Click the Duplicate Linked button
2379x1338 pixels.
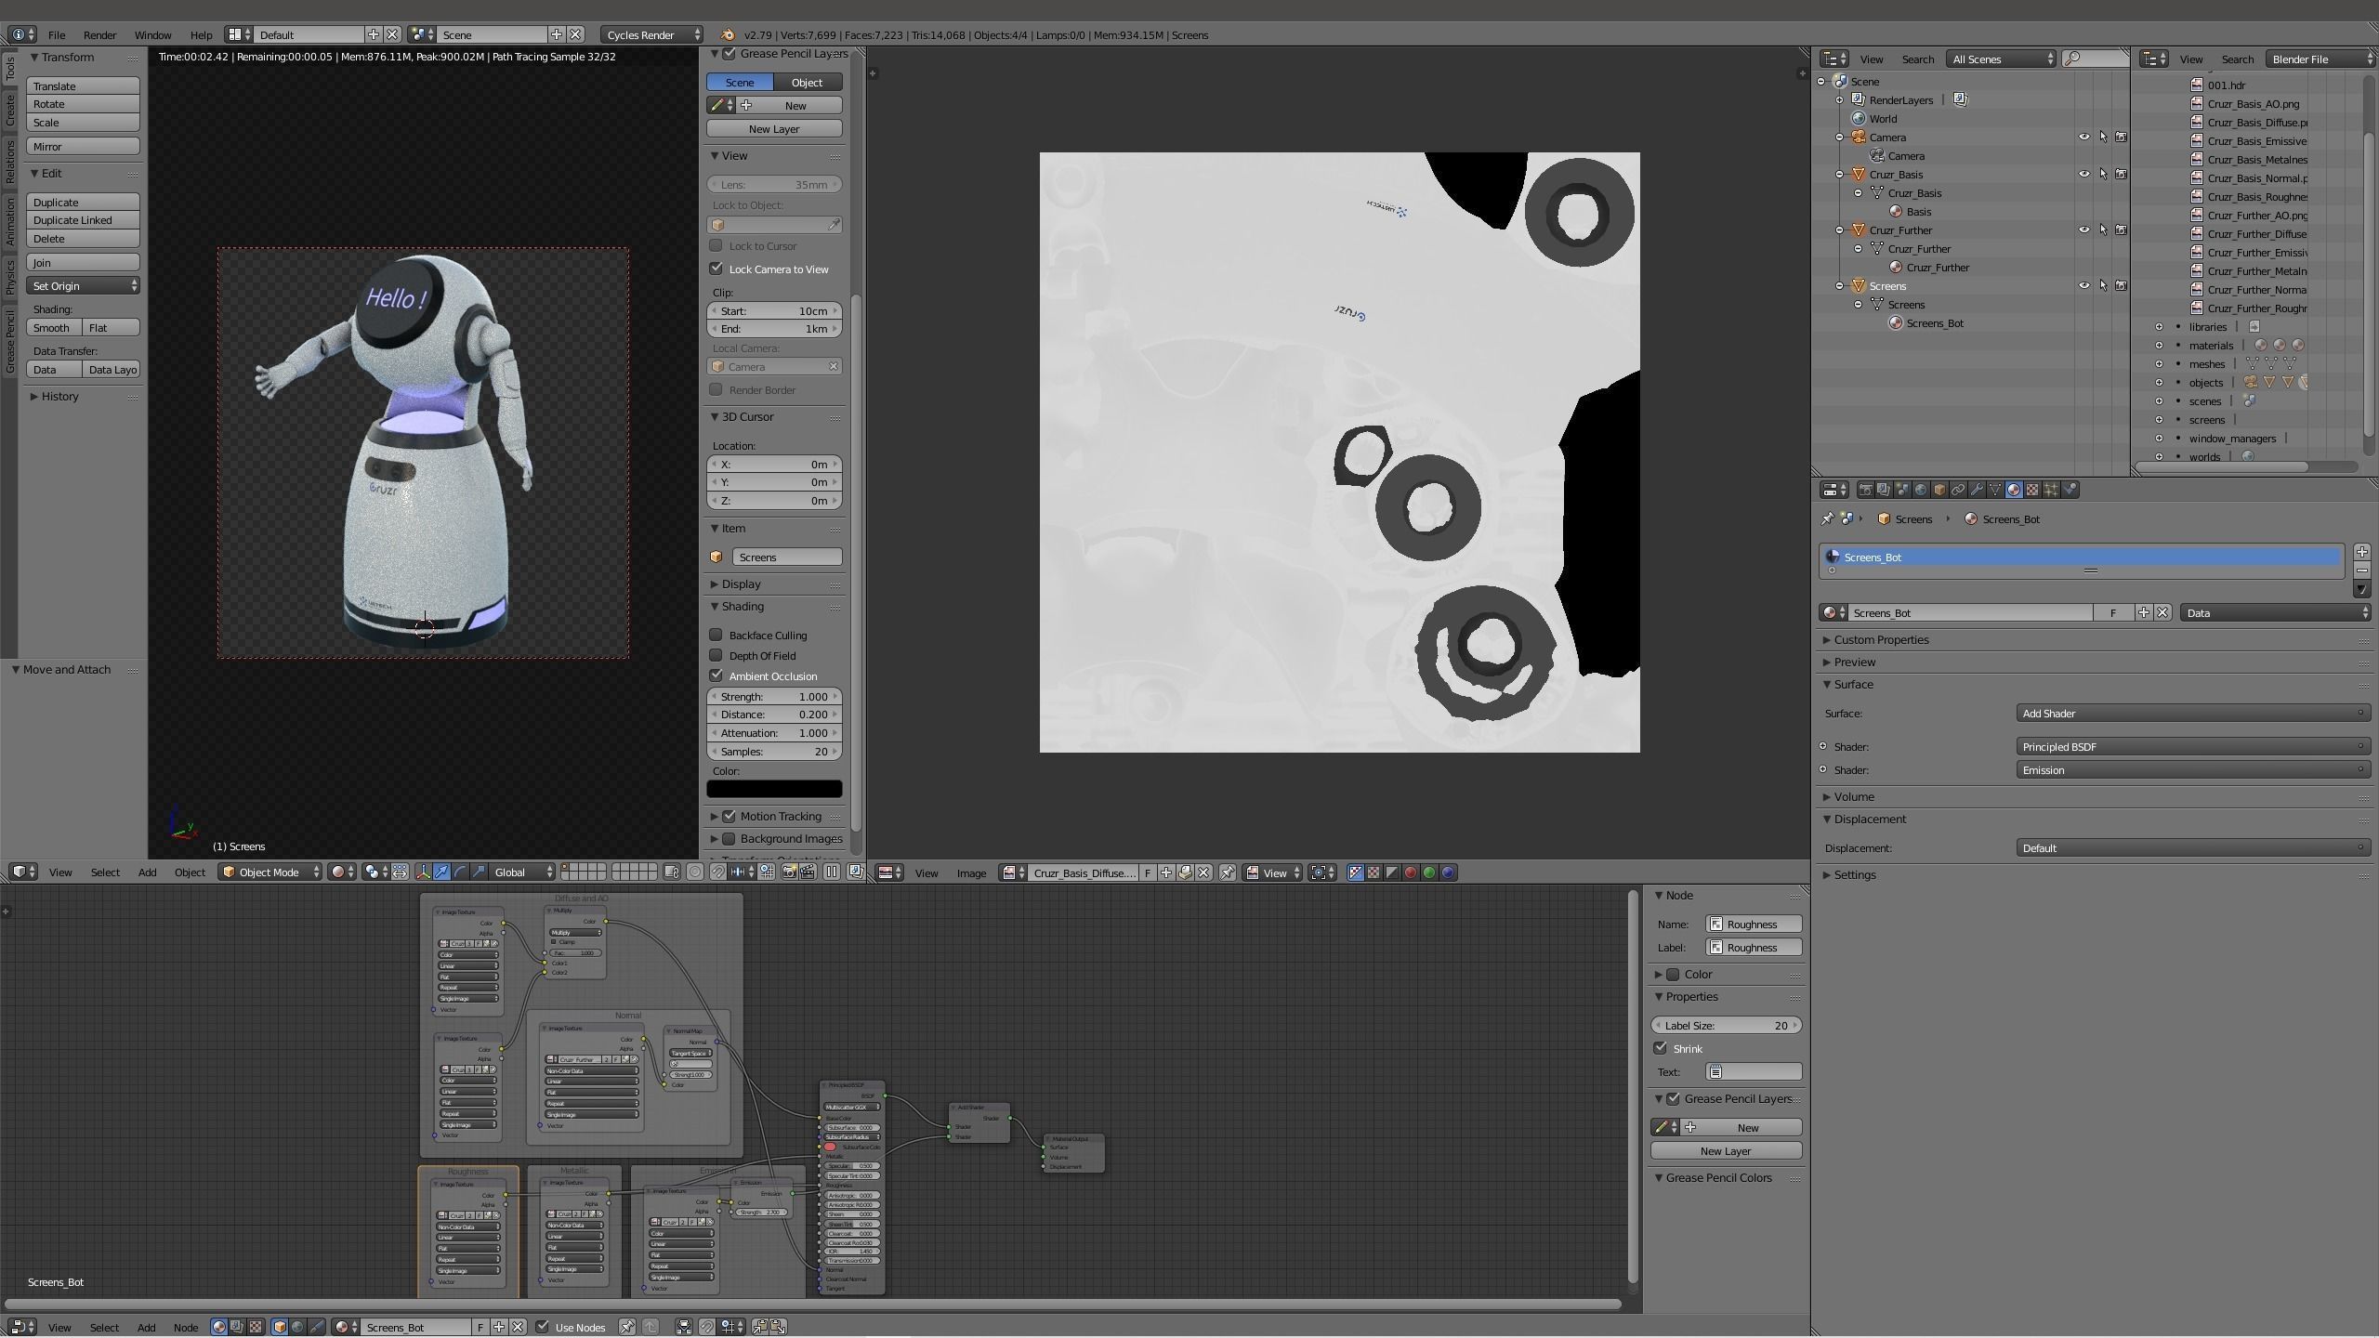[83, 220]
